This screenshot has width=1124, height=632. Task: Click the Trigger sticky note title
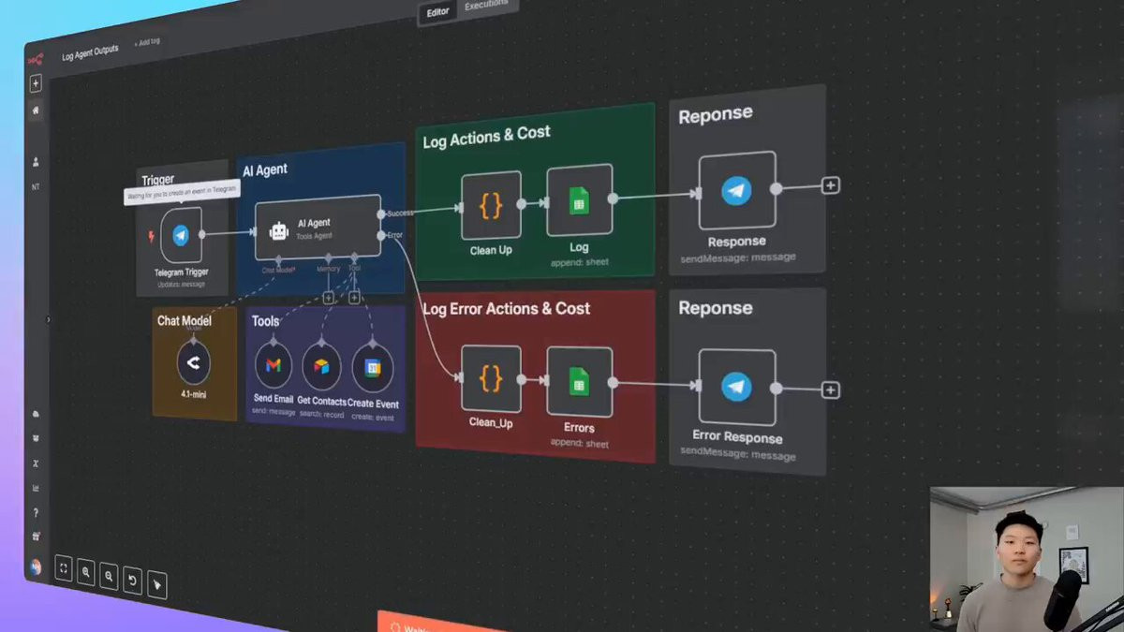point(157,181)
